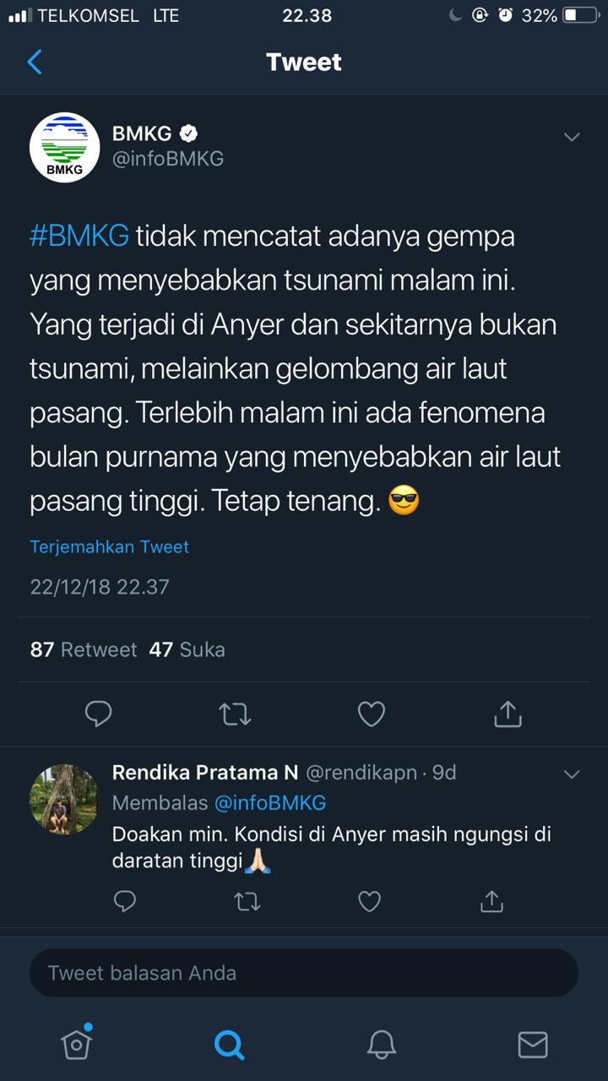The image size is (608, 1081).
Task: Tap the @infoBMKG mention in reply
Action: [270, 802]
